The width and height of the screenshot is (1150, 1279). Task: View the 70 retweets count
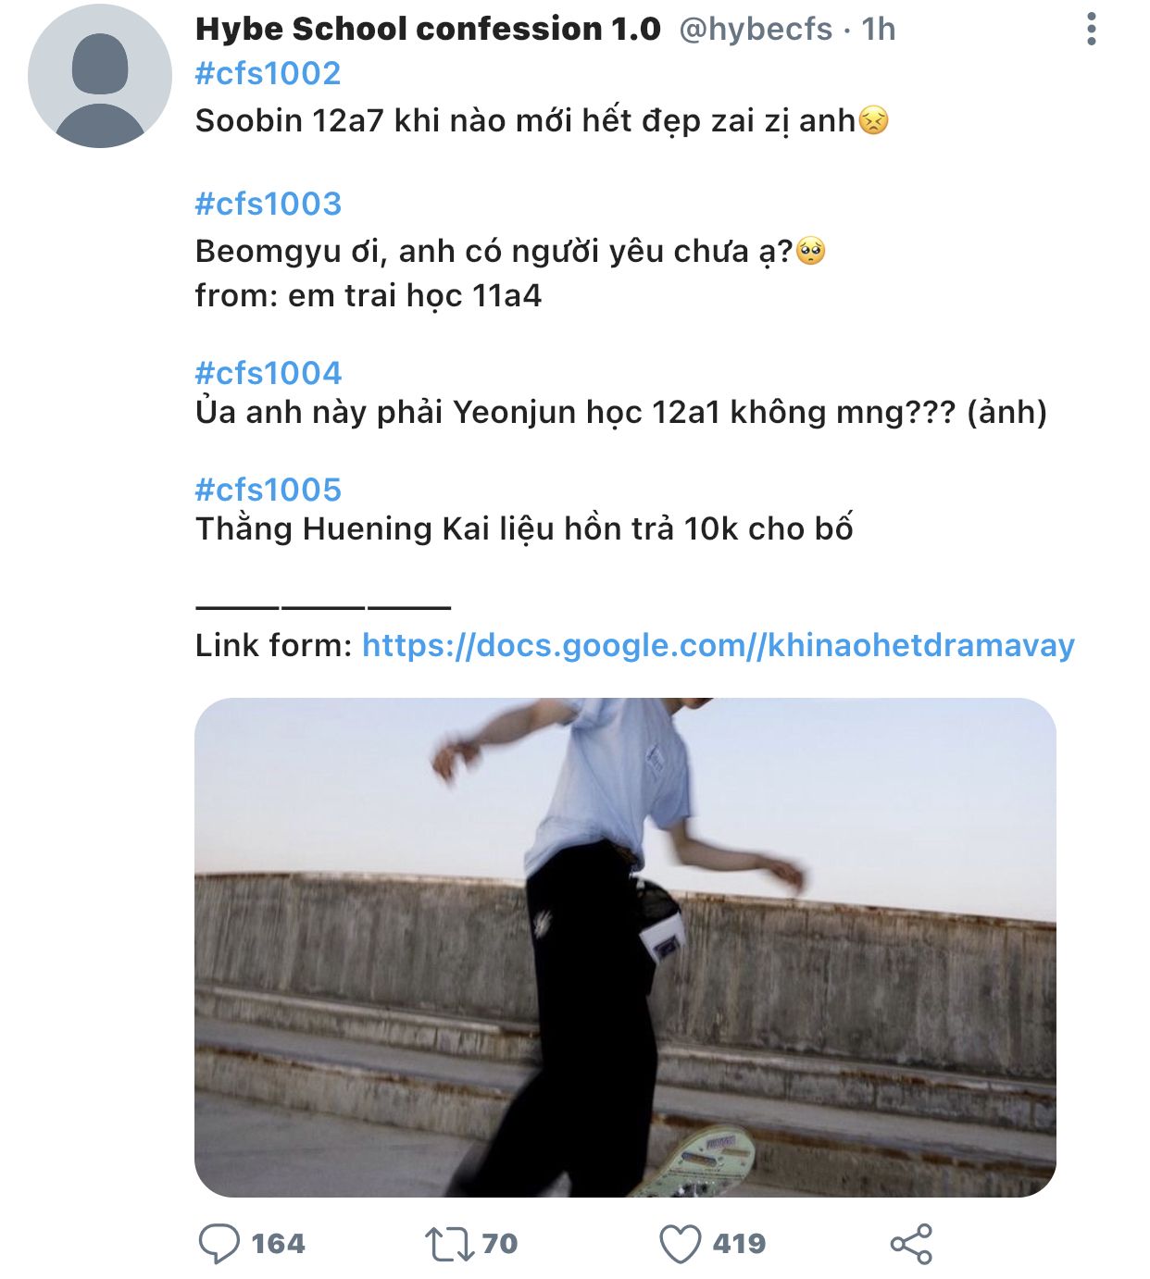(500, 1243)
